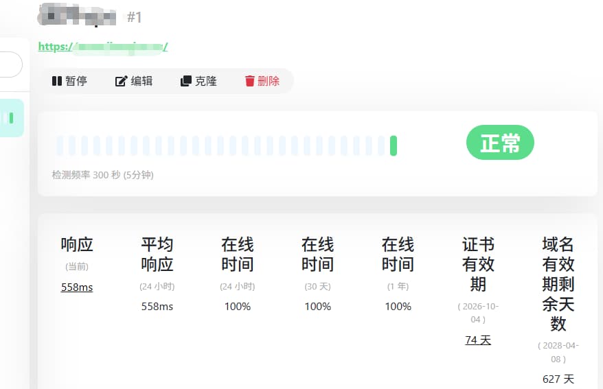
Task: Click the clone copy icon next to 克隆
Action: pos(185,81)
